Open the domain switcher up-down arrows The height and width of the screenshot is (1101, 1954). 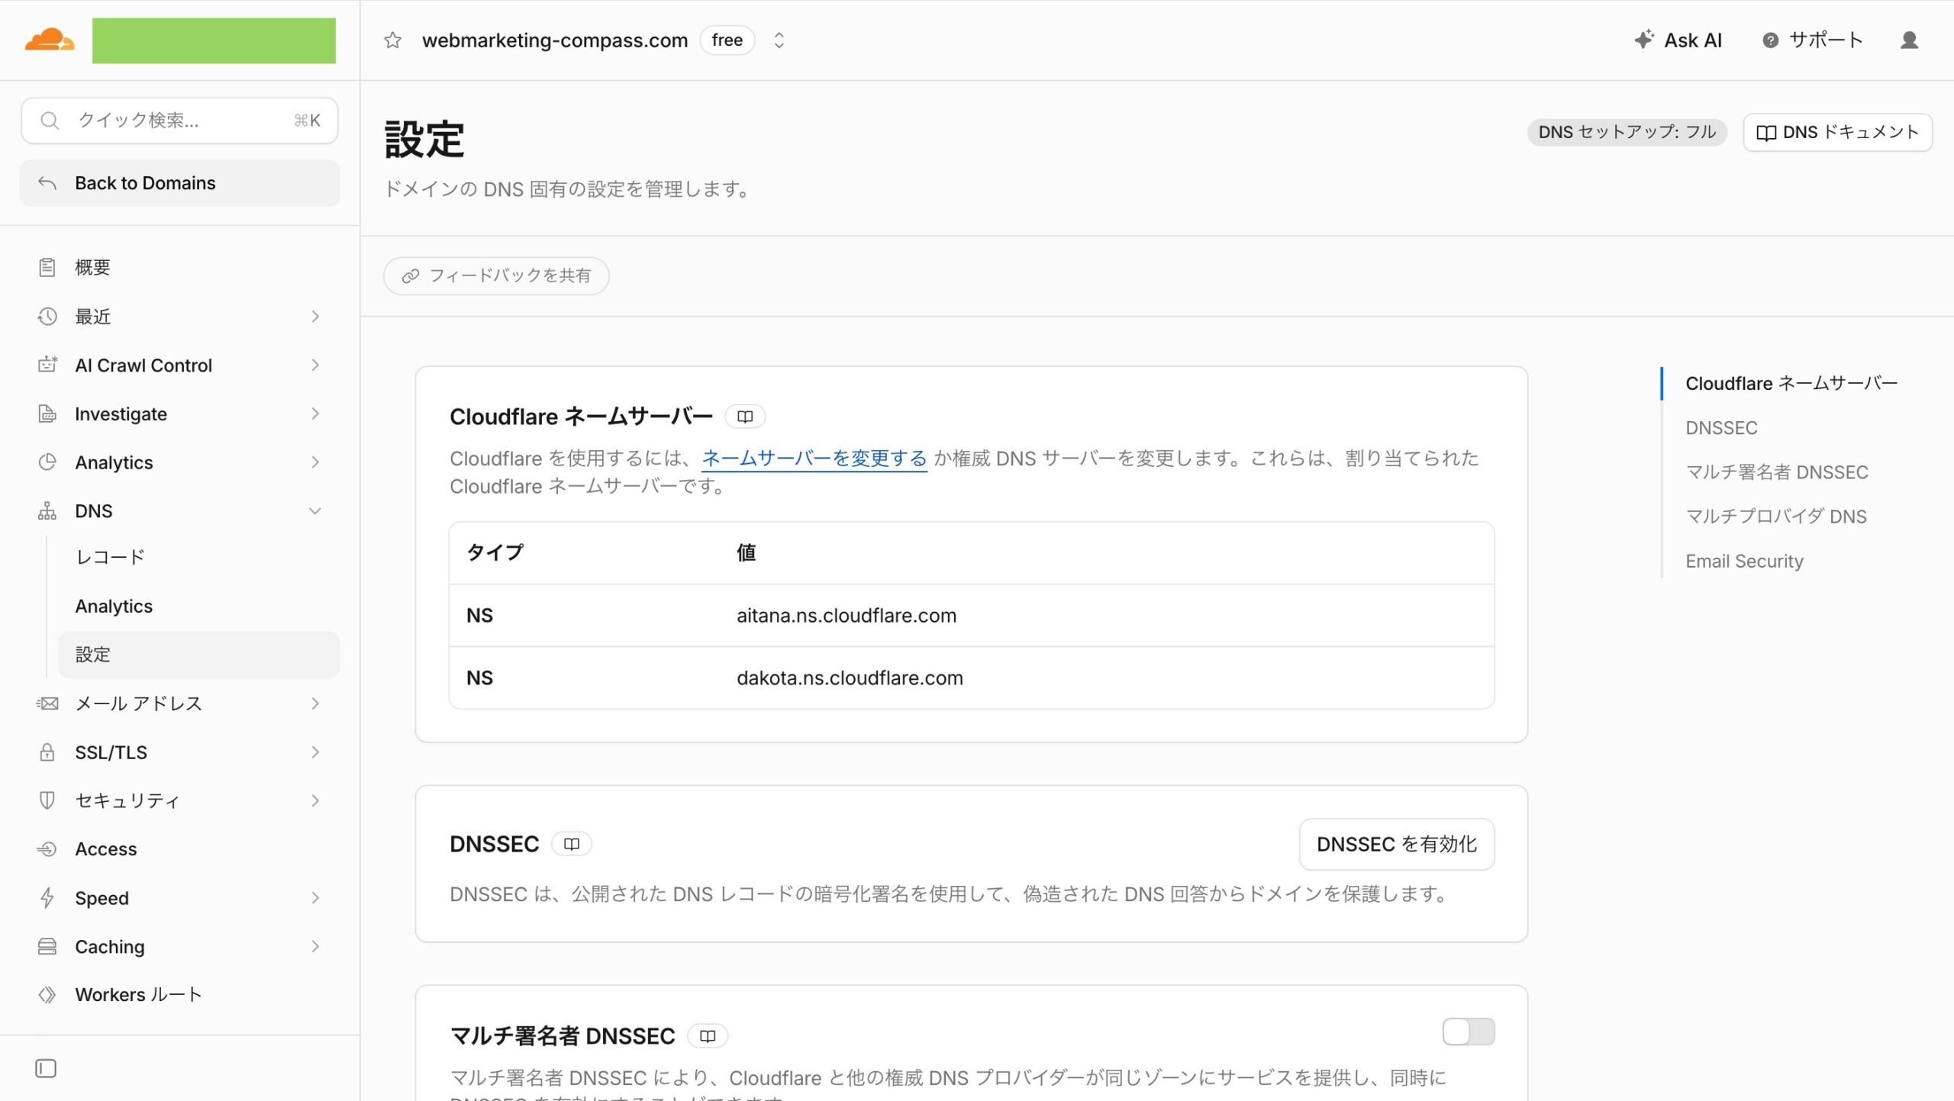779,40
